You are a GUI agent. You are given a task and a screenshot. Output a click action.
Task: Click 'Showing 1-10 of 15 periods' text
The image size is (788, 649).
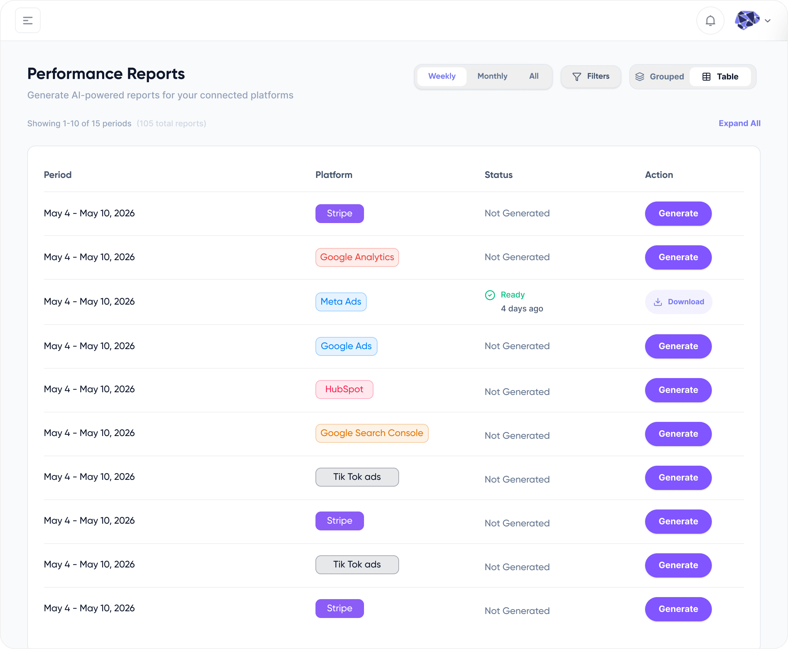click(x=79, y=123)
